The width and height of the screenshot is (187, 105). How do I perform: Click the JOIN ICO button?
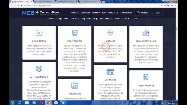pyautogui.click(x=142, y=13)
